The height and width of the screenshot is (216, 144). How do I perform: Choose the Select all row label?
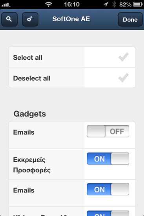point(28,57)
